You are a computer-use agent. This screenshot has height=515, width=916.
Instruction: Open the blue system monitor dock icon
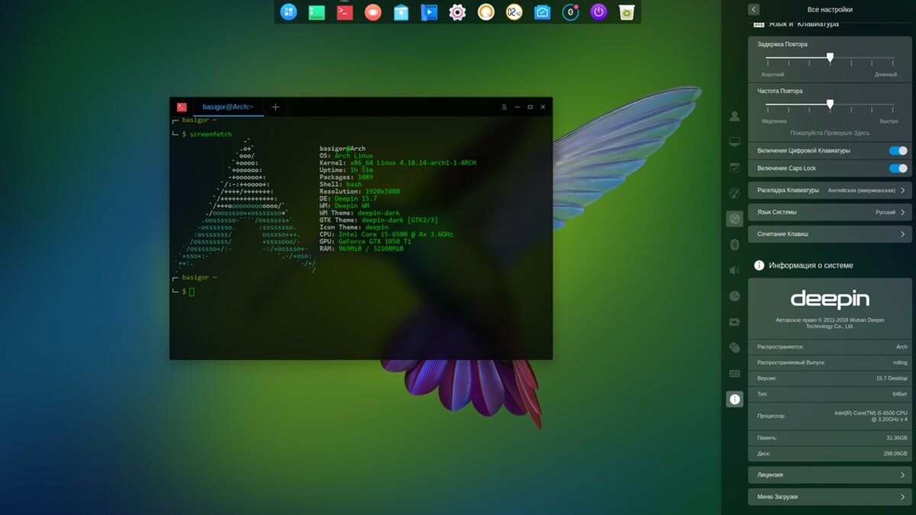coord(542,11)
